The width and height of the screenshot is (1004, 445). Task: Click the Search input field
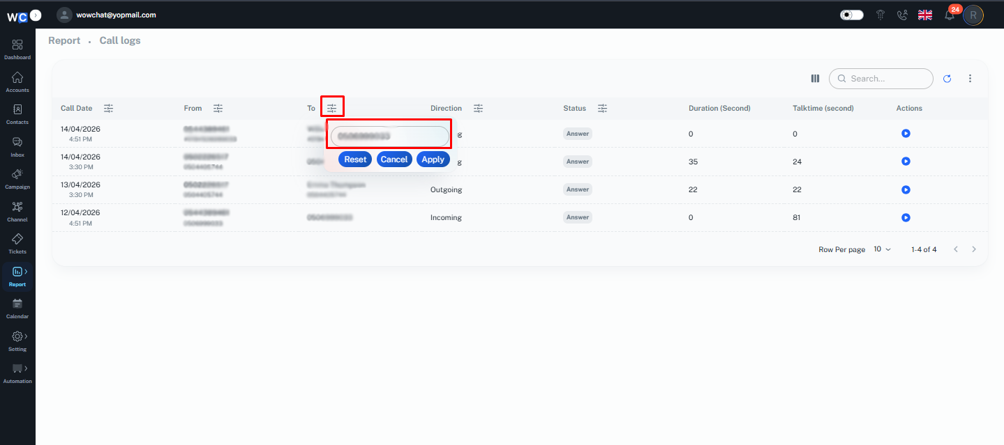[x=881, y=79]
